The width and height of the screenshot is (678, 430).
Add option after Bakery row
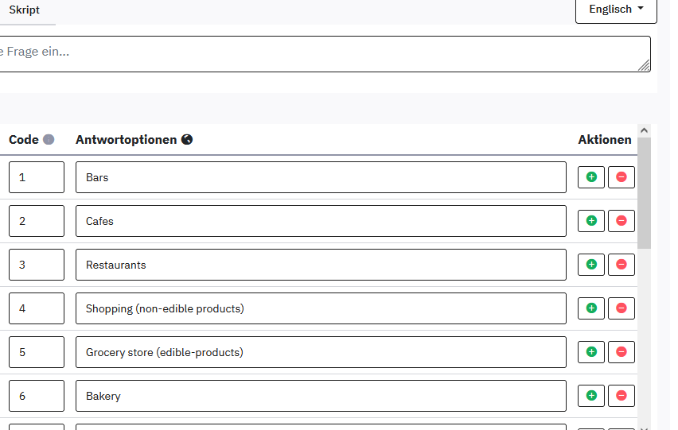click(591, 396)
